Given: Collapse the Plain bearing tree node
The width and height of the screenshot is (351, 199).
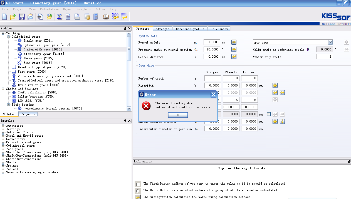Looking at the screenshot, I should point(9,105).
